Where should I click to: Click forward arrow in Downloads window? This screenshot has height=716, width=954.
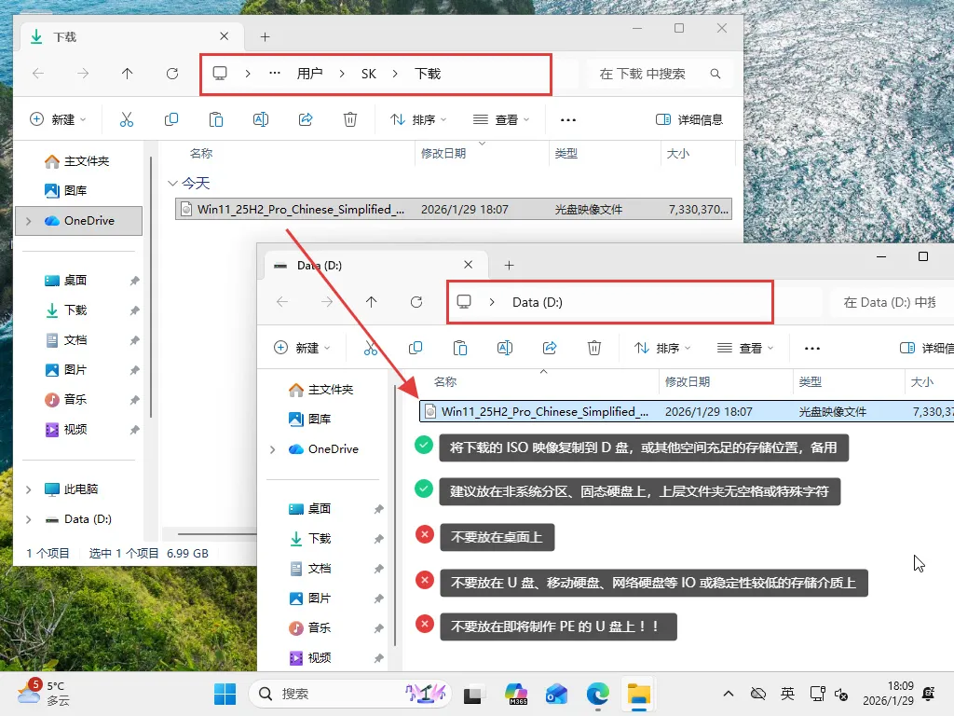[83, 74]
